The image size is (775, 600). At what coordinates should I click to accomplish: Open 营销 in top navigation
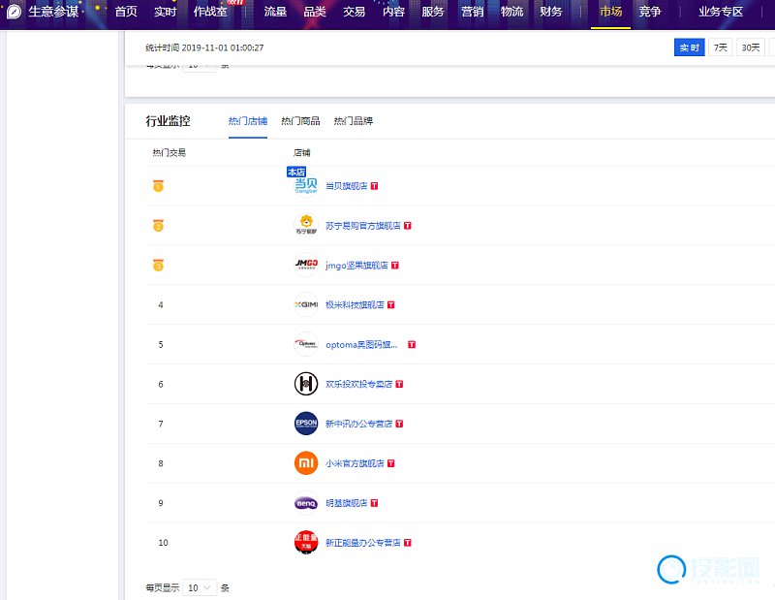tap(473, 12)
